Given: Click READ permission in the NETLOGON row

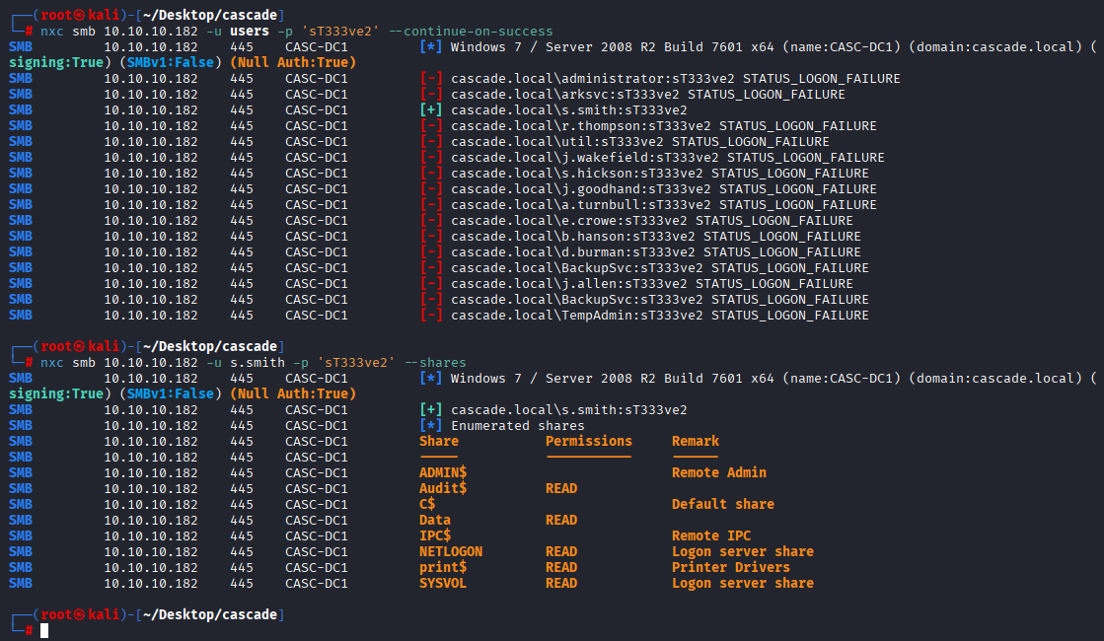Looking at the screenshot, I should pos(561,551).
